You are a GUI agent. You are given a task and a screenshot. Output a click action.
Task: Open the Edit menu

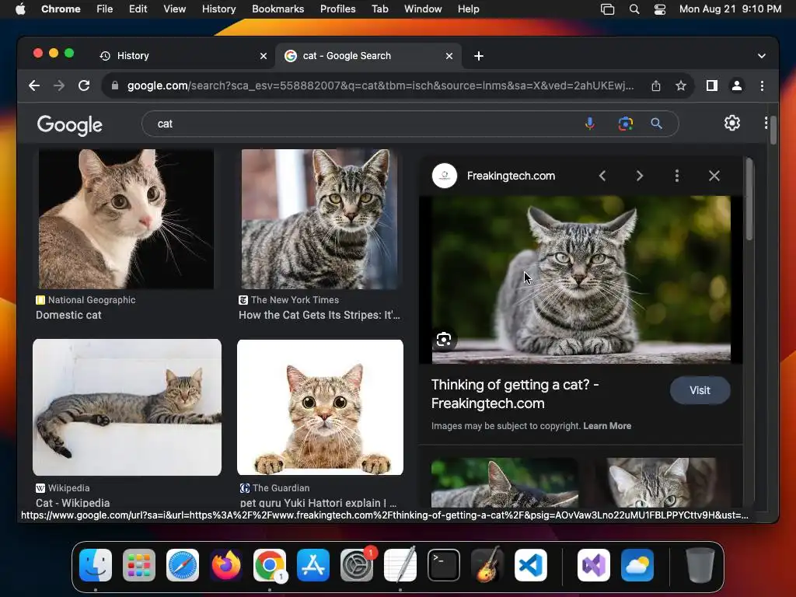coord(138,9)
